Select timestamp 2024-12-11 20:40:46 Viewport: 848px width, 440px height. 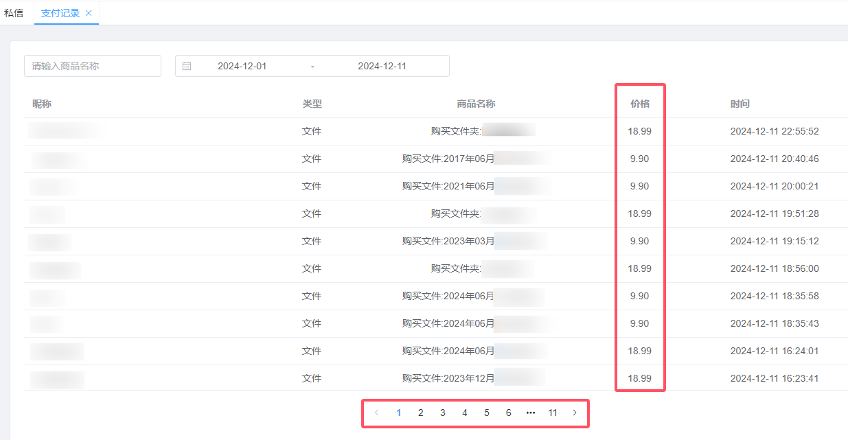775,159
